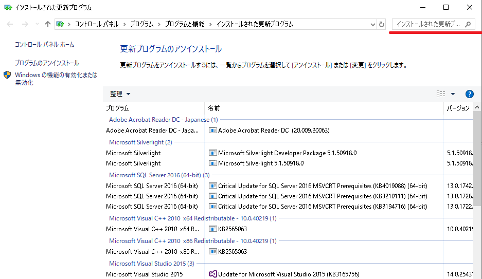Select Adobe Acrobat Reader DC (20.009.20063) entry
Viewport: 482px width, 279px height.
click(274, 130)
